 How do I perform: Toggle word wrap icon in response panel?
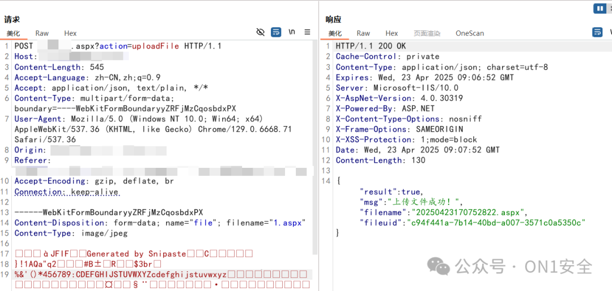(597, 32)
